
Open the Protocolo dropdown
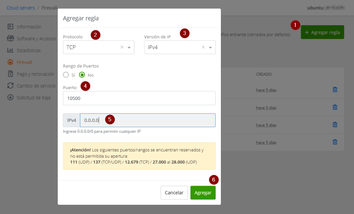tap(129, 47)
